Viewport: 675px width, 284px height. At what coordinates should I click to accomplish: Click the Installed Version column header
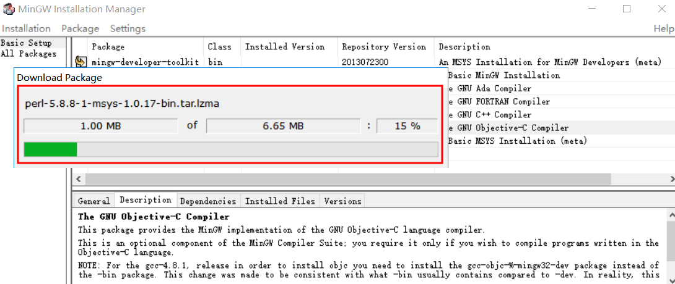pyautogui.click(x=289, y=47)
